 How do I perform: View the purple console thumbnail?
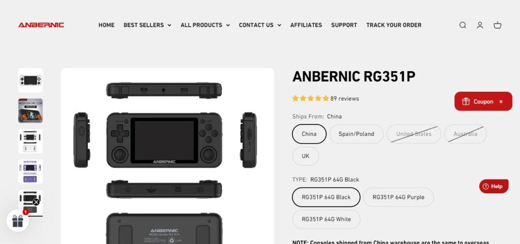pos(30,171)
